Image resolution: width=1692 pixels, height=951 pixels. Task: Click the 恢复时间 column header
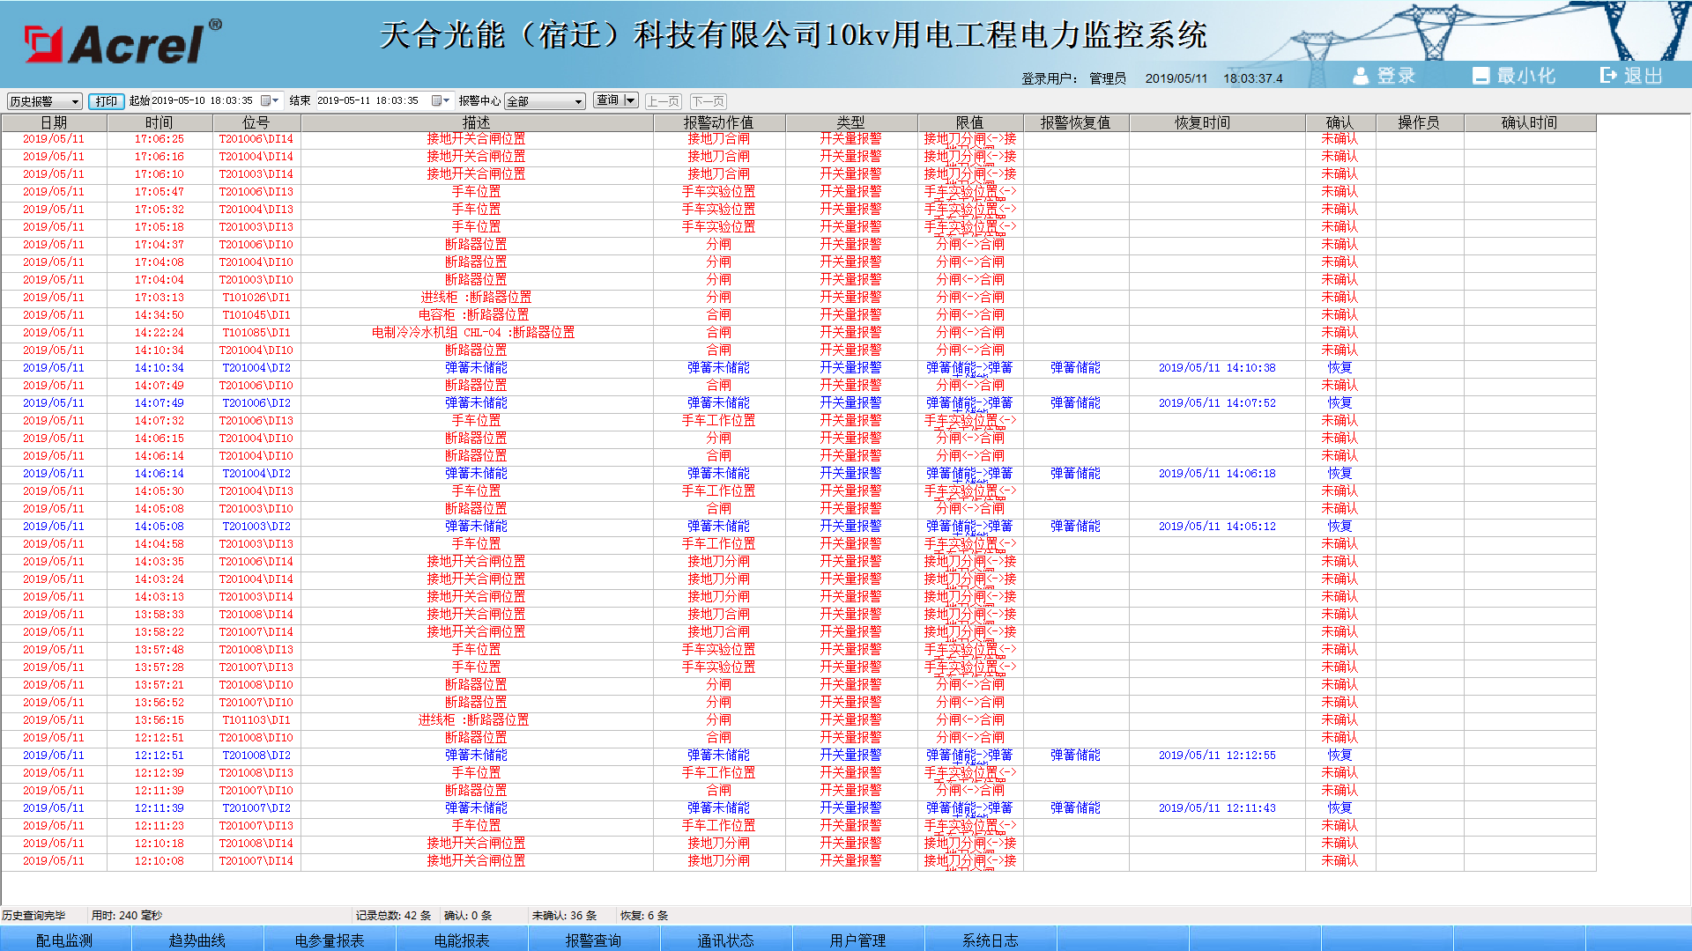[x=1217, y=122]
